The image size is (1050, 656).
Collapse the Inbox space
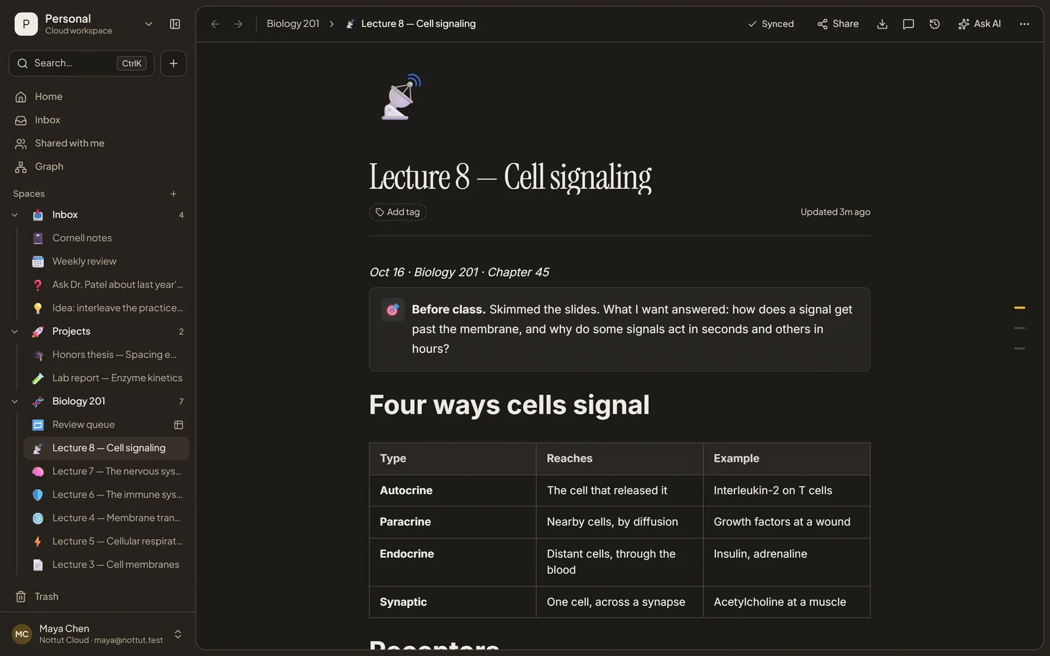point(14,215)
